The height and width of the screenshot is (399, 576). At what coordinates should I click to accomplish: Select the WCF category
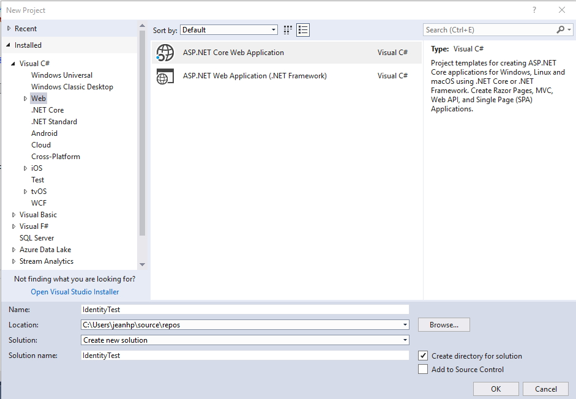39,203
